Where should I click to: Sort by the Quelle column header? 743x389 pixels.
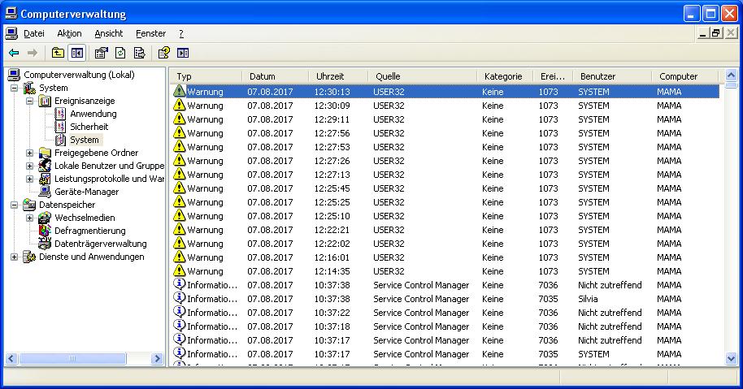pyautogui.click(x=423, y=76)
